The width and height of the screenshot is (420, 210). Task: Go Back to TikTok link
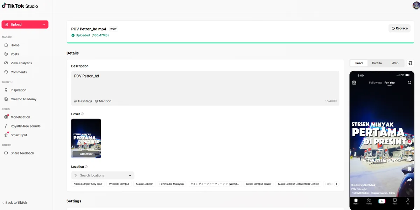pyautogui.click(x=15, y=203)
